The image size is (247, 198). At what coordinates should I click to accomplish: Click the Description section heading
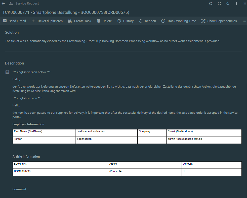coord(14,63)
